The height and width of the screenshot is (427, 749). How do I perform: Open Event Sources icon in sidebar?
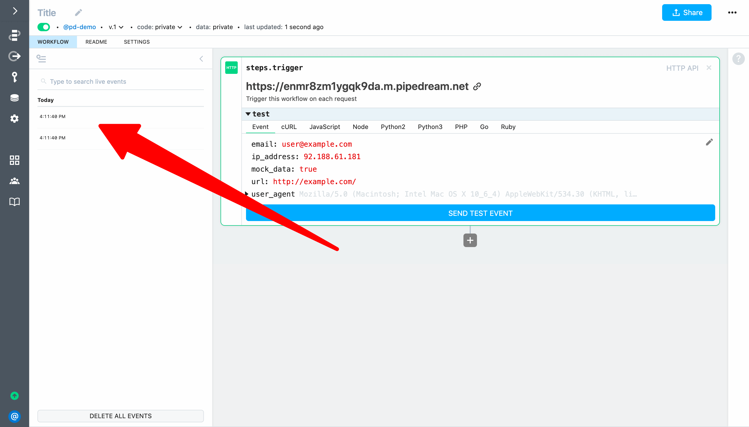click(14, 56)
